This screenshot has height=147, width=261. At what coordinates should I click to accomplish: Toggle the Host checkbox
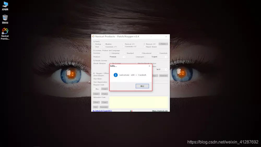tap(94, 47)
